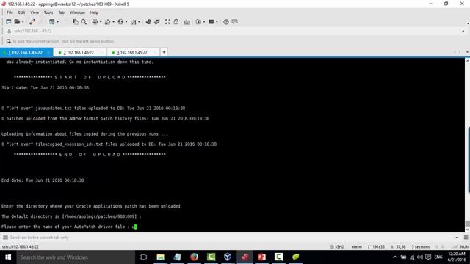Launch Xftp from the toolbar icon
Image resolution: width=470 pixels, height=264 pixels.
148,22
